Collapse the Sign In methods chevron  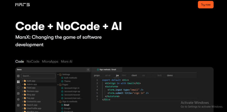(58, 102)
